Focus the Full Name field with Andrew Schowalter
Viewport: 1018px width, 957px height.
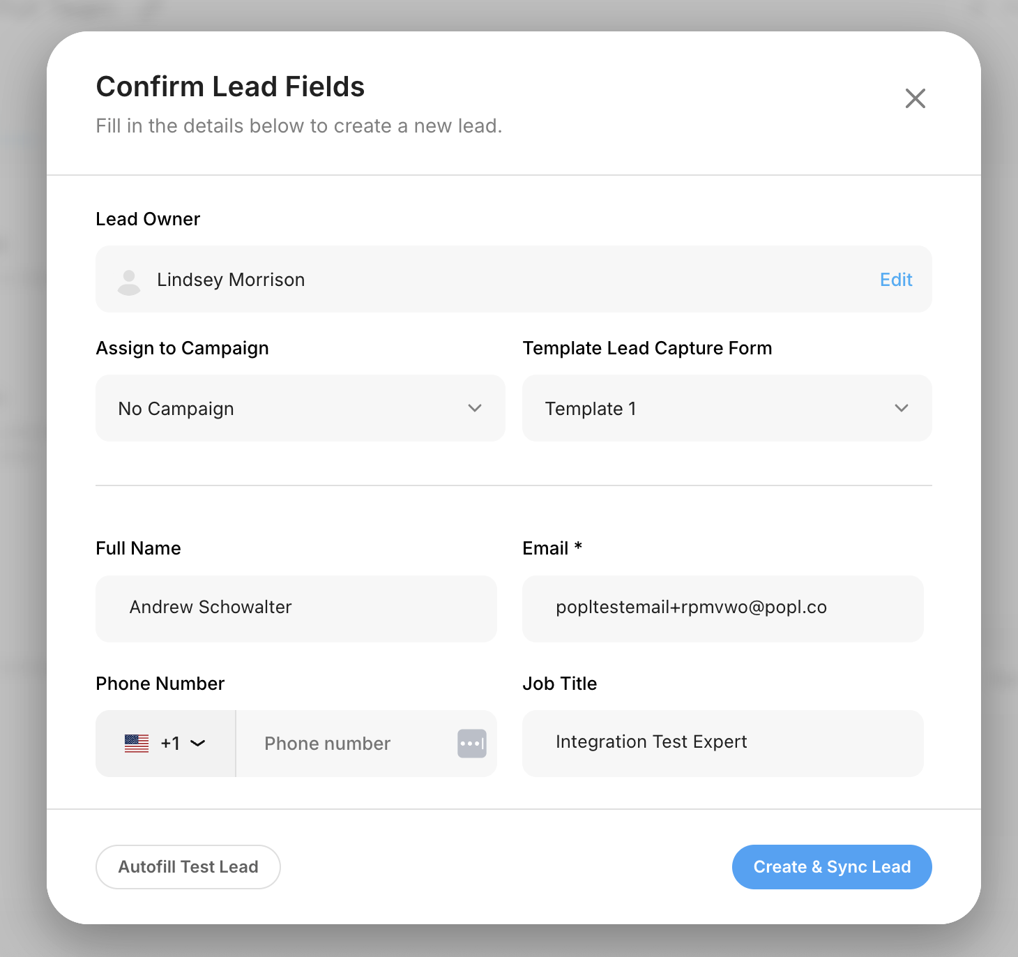coord(296,608)
